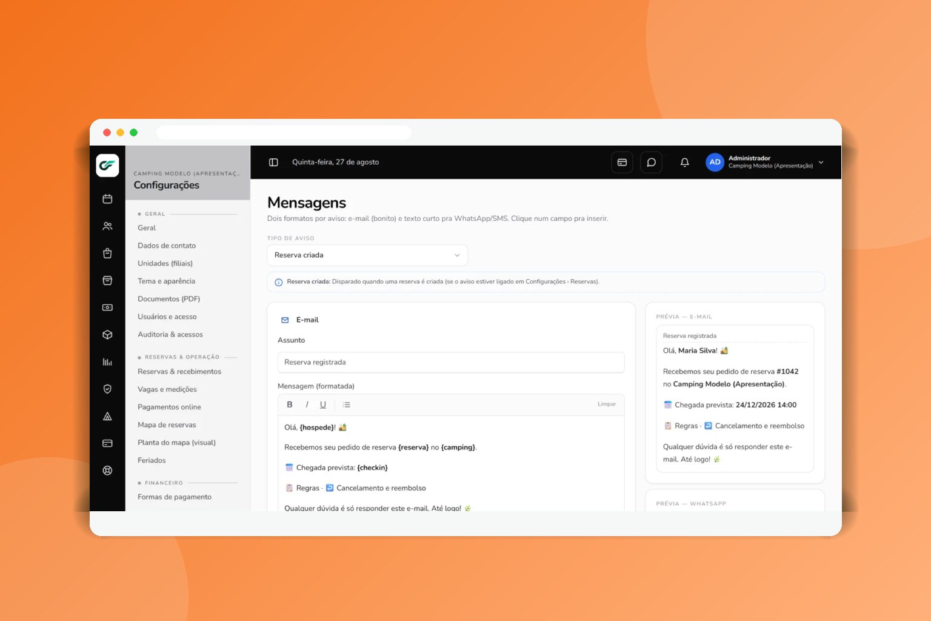Open the Feriados settings page

tap(152, 460)
